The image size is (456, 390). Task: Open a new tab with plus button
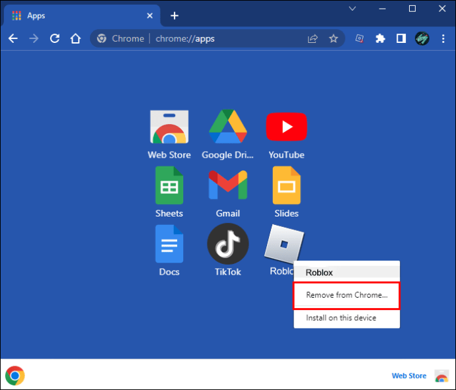174,15
